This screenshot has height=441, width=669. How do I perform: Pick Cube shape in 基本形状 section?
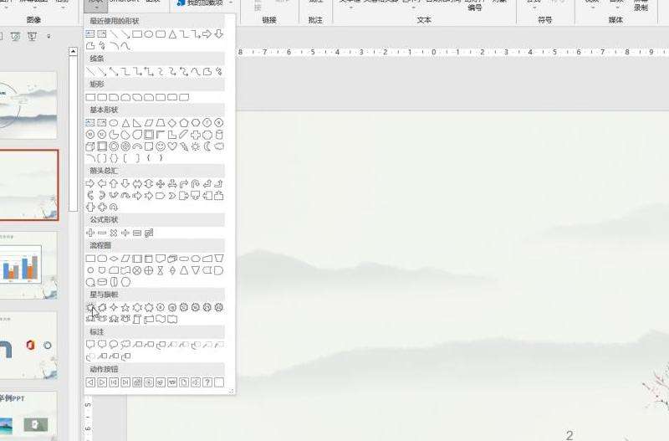click(90, 146)
